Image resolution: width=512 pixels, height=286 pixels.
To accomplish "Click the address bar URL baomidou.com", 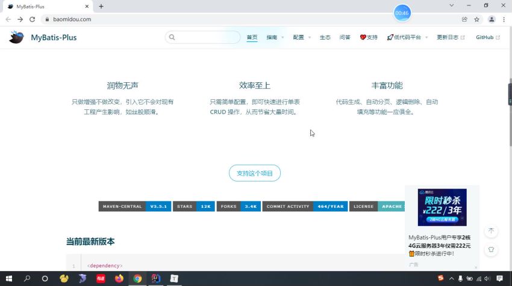I will click(72, 19).
